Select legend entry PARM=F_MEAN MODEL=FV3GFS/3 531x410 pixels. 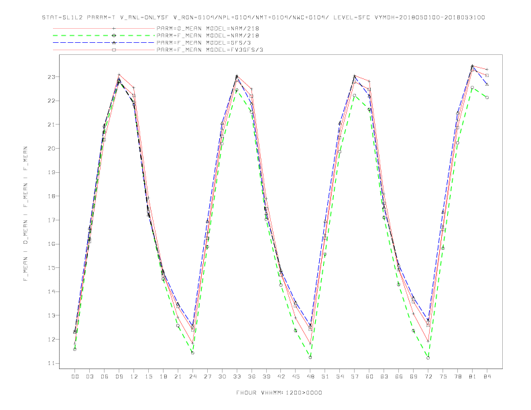[x=210, y=50]
